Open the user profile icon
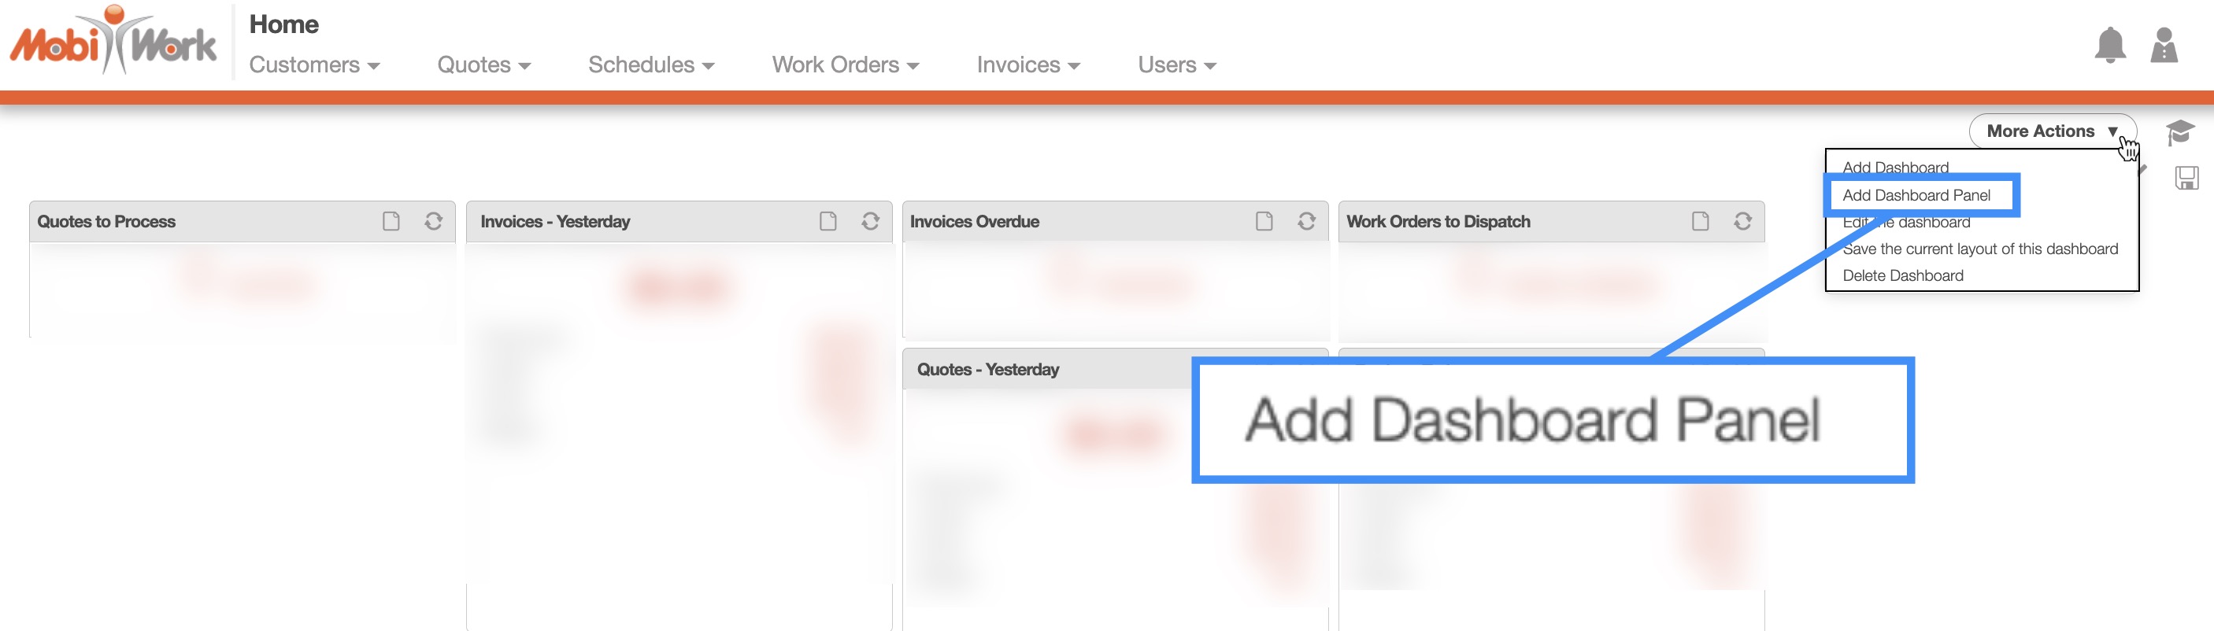 2164,46
